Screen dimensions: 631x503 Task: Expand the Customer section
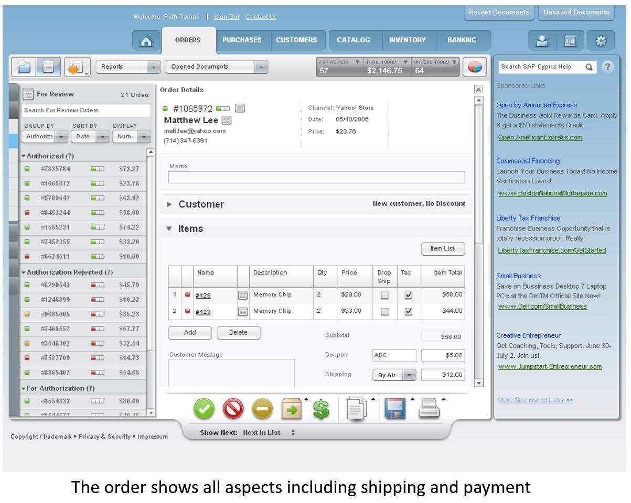click(169, 204)
